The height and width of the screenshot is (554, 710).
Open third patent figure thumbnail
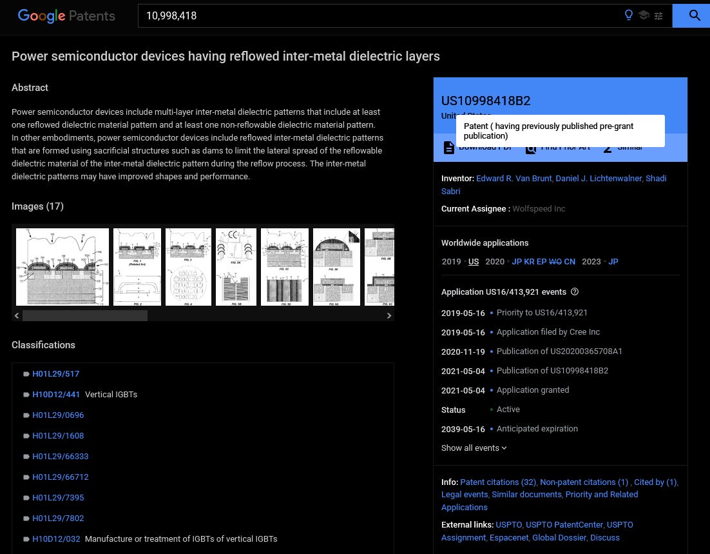[188, 266]
